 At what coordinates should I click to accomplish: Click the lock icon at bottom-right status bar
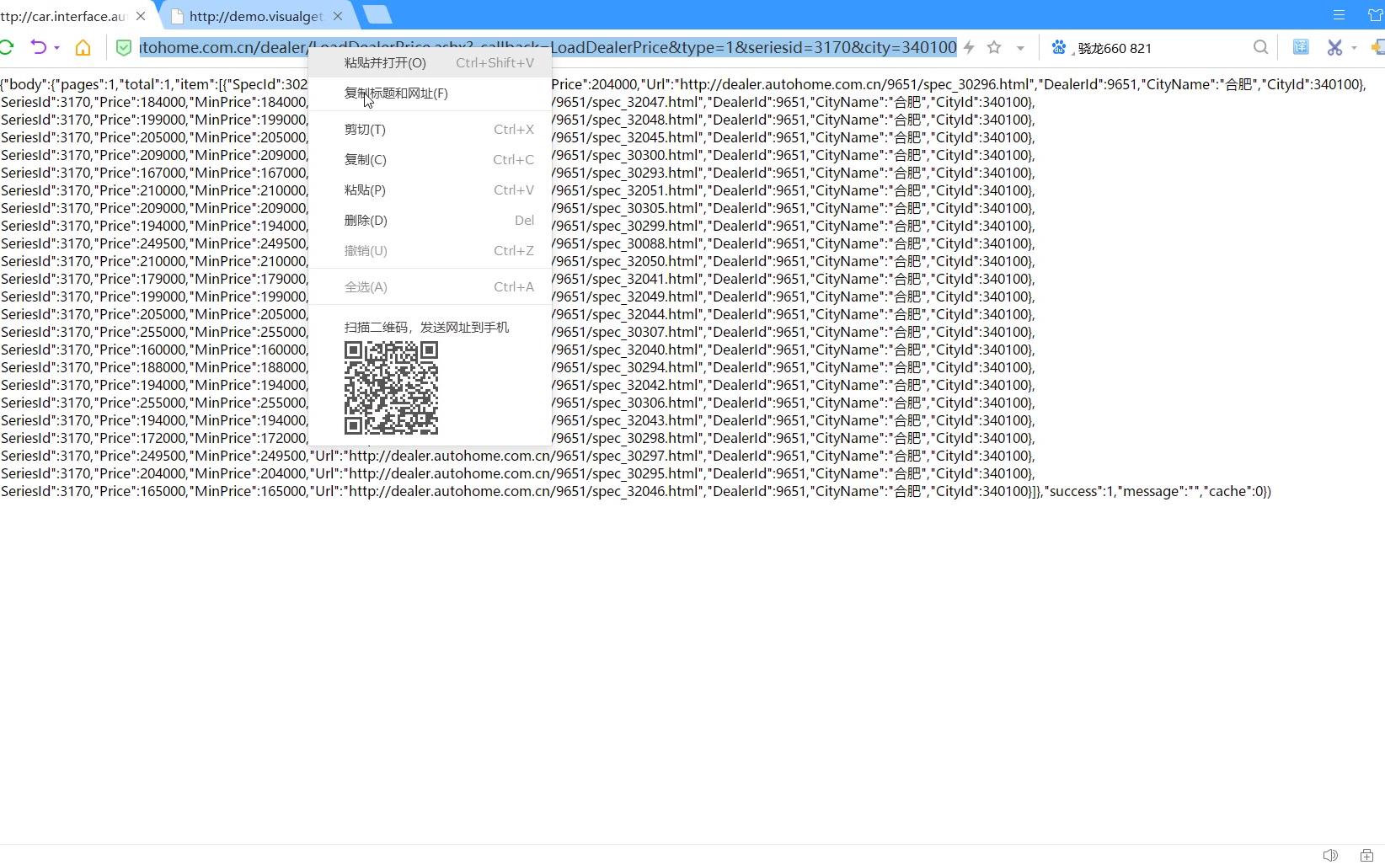[x=1366, y=855]
